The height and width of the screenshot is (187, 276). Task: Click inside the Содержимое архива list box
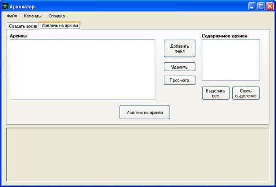[x=231, y=60]
